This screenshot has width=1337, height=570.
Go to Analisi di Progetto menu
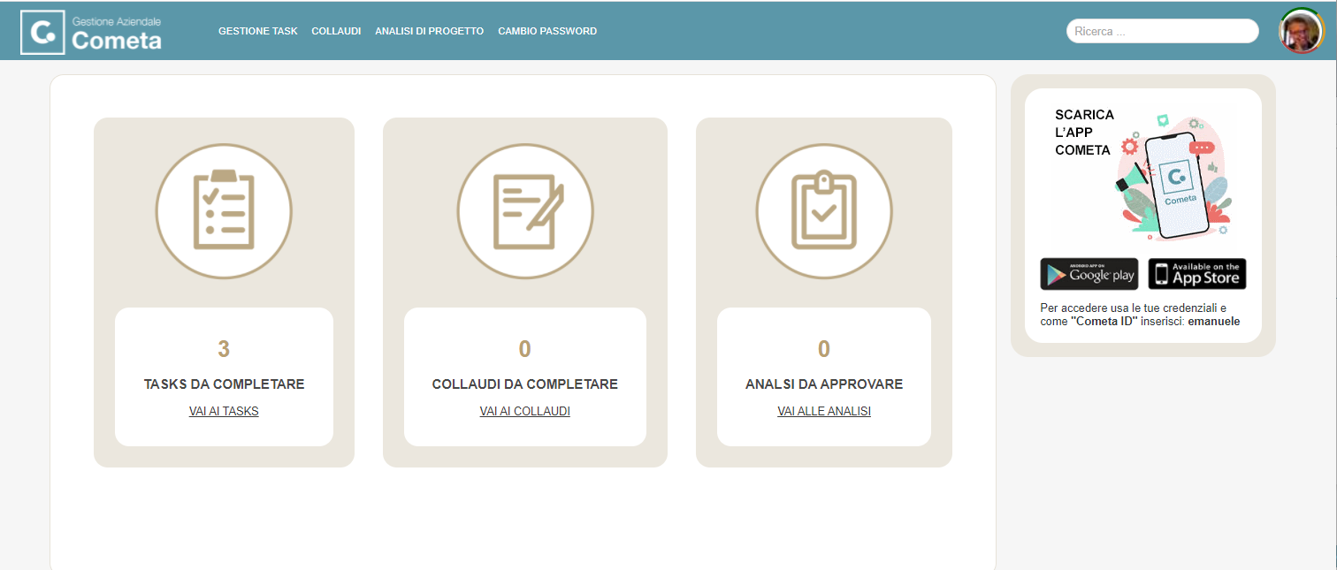click(x=429, y=31)
